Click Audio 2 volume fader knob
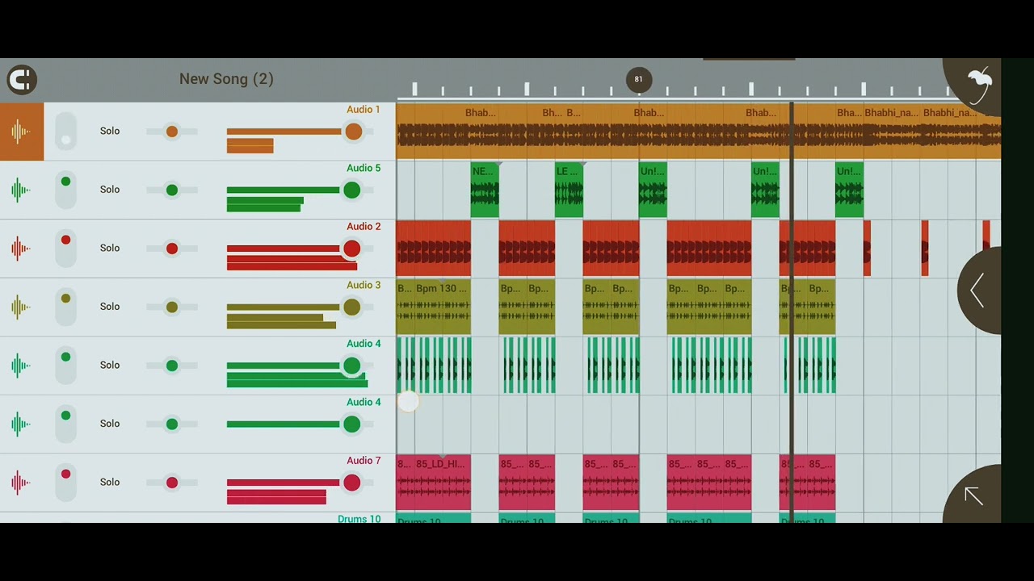1034x581 pixels. pyautogui.click(x=351, y=249)
